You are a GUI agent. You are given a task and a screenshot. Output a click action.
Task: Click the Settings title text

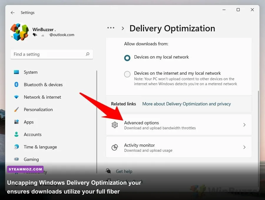(x=28, y=12)
